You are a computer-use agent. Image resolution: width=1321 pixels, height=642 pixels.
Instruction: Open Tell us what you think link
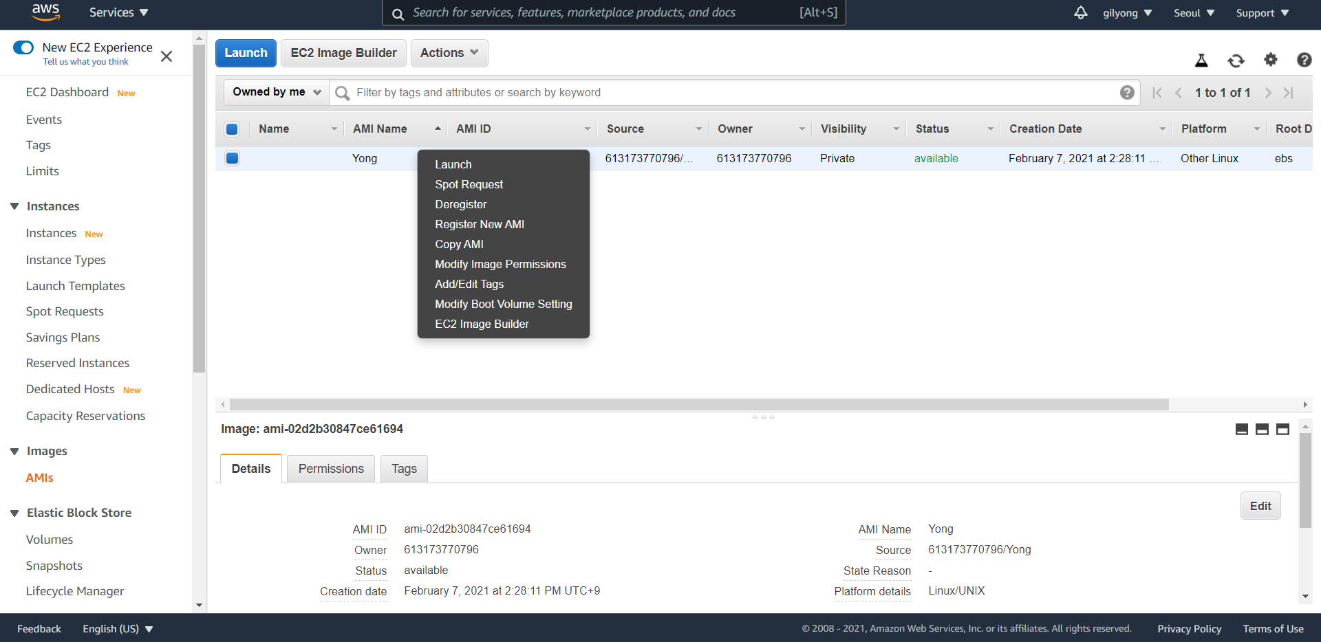tap(86, 62)
